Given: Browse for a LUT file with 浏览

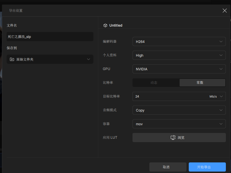Looking at the screenshot, I should coord(179,138).
